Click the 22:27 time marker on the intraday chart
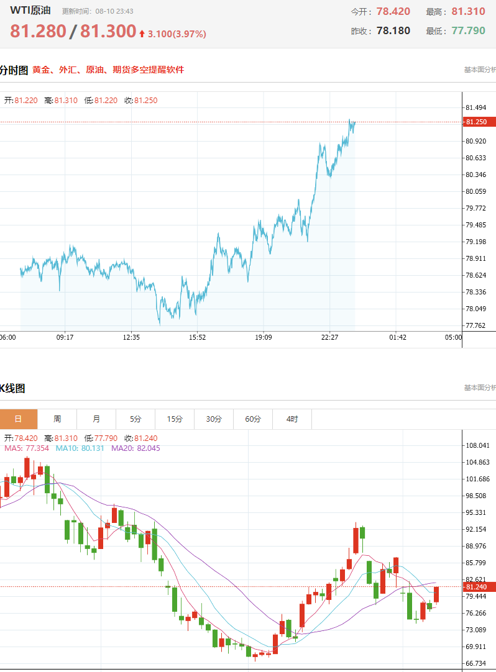The height and width of the screenshot is (672, 496). [x=329, y=337]
